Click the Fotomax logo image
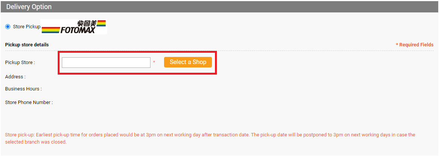 coord(74,26)
